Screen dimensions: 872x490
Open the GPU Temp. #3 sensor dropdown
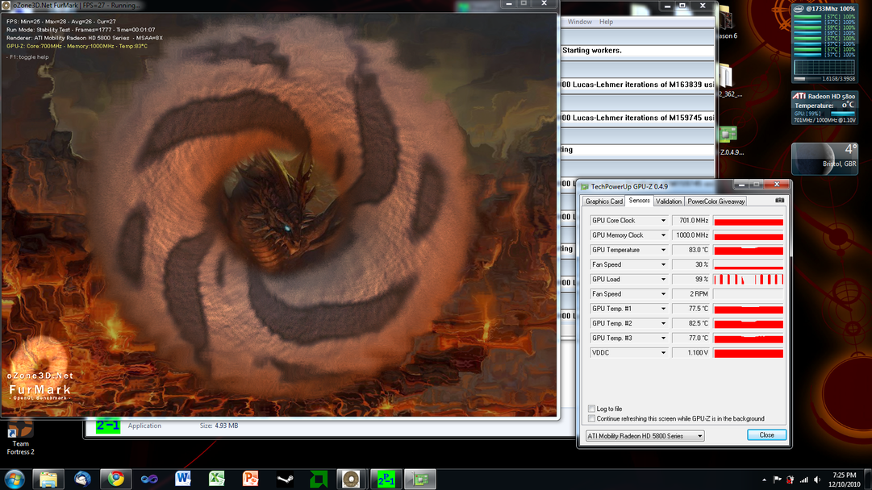click(x=663, y=338)
